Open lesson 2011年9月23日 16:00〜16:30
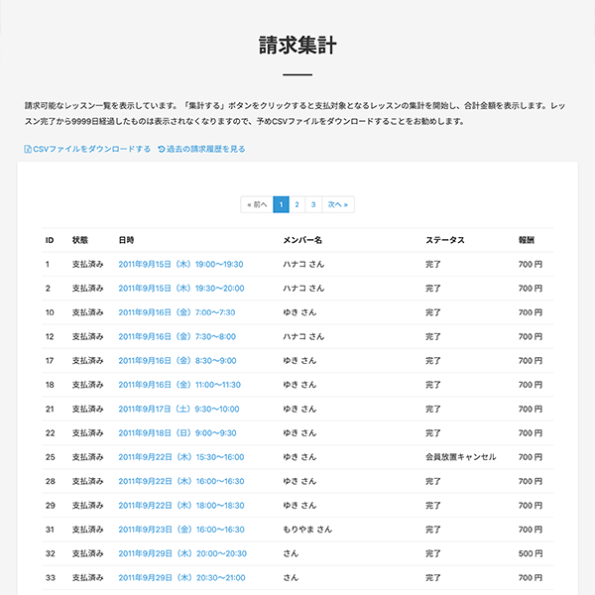Screen dimensions: 595x595 point(181,530)
